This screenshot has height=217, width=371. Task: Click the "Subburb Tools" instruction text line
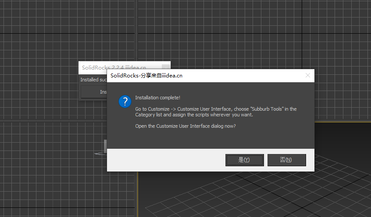click(215, 109)
